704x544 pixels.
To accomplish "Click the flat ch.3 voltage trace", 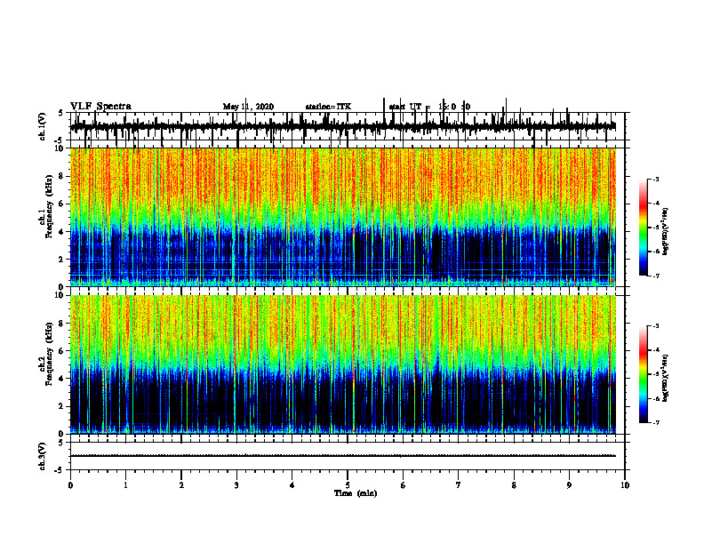I will 342,456.
